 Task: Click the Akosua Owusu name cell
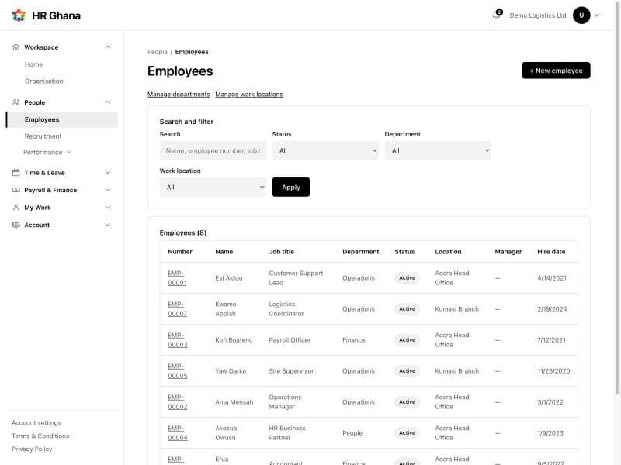226,433
